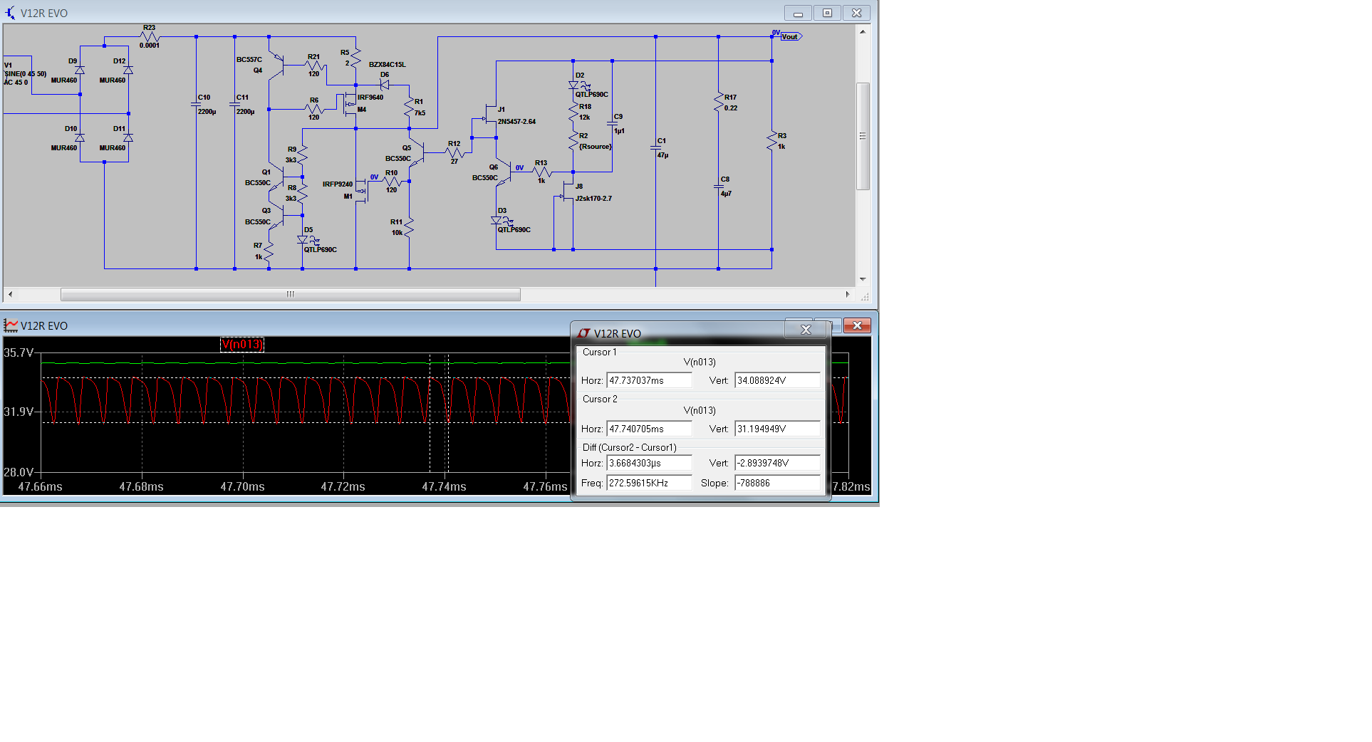Image resolution: width=1372 pixels, height=742 pixels.
Task: Click the Diff Horz field showing 3.6684303µs
Action: pyautogui.click(x=649, y=463)
